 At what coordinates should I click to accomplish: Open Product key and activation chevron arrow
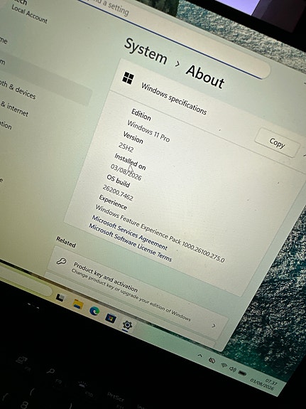point(214,326)
